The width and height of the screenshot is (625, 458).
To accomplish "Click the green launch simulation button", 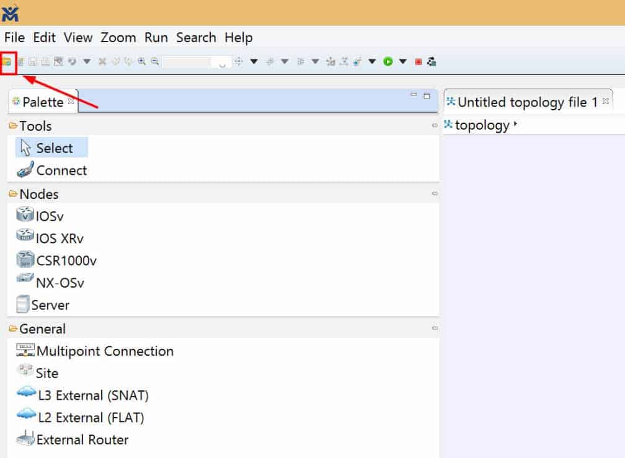I will click(x=388, y=61).
